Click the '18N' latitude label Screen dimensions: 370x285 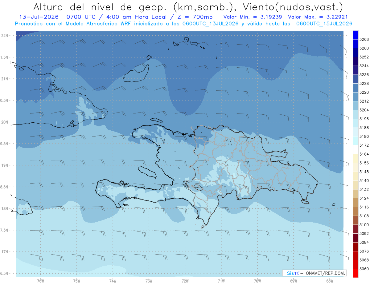[x=4, y=208]
